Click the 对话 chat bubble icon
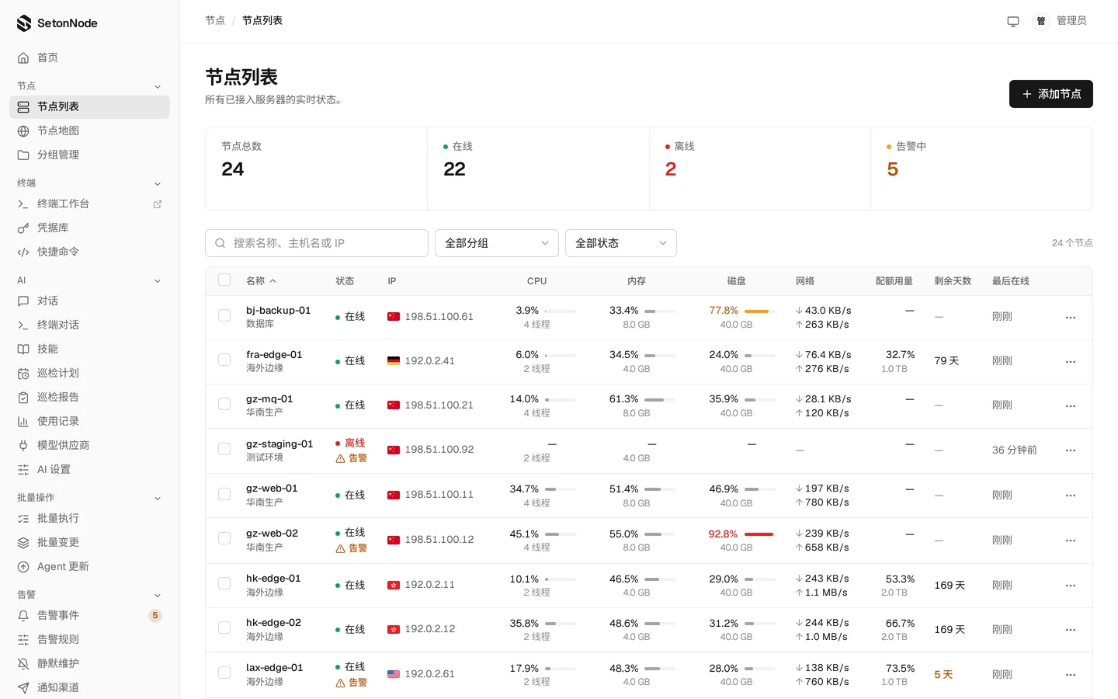This screenshot has width=1118, height=699. click(x=23, y=301)
